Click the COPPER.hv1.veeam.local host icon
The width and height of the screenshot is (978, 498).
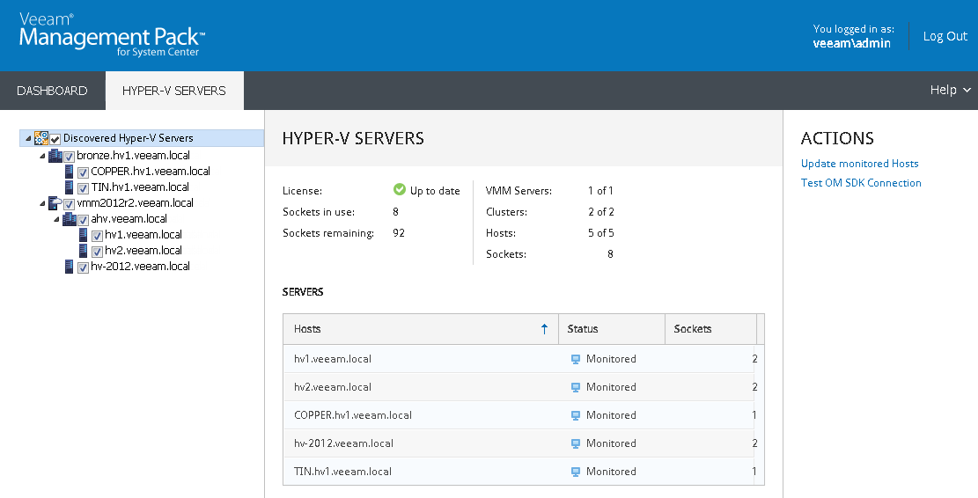(70, 171)
